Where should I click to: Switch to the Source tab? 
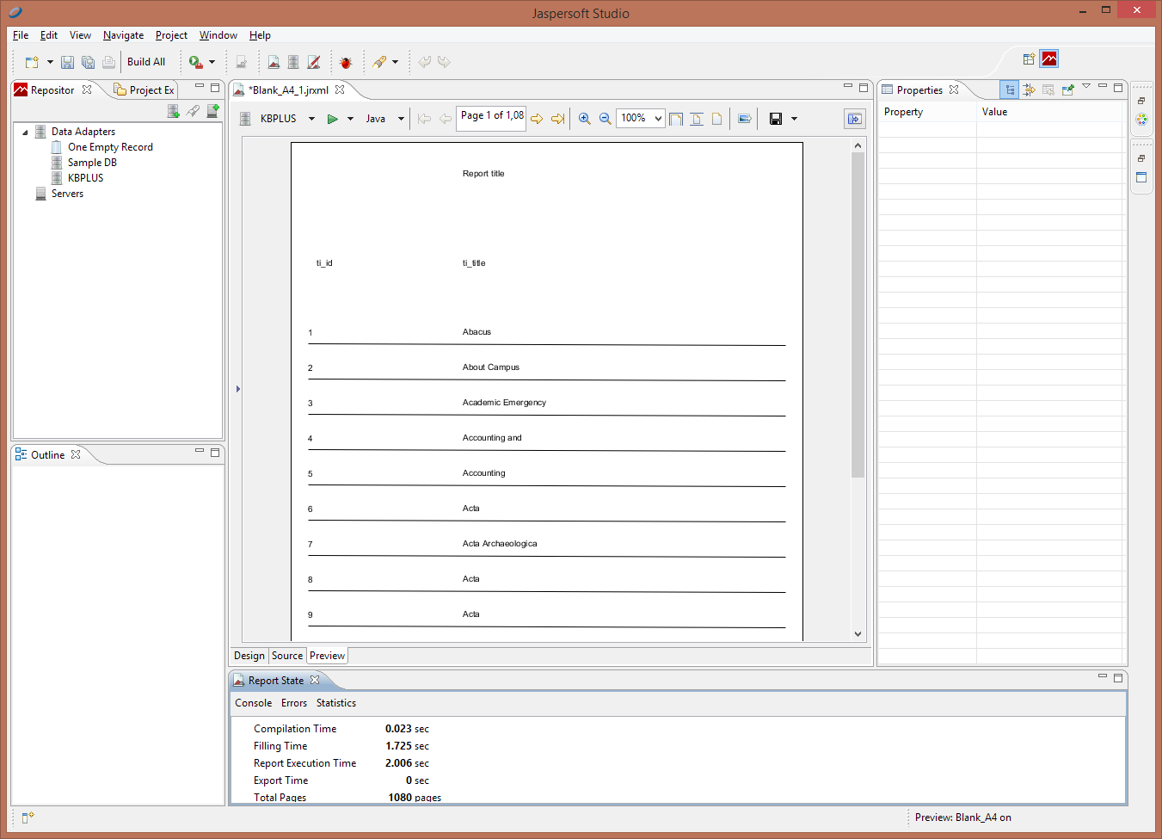(x=287, y=656)
